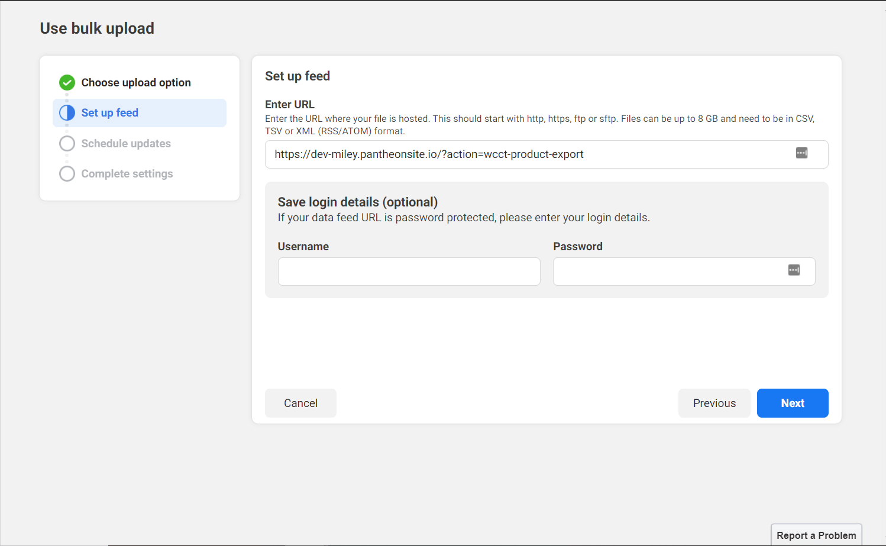Select the entered pantheonsite.io feed URL text
The width and height of the screenshot is (886, 546).
tap(429, 154)
